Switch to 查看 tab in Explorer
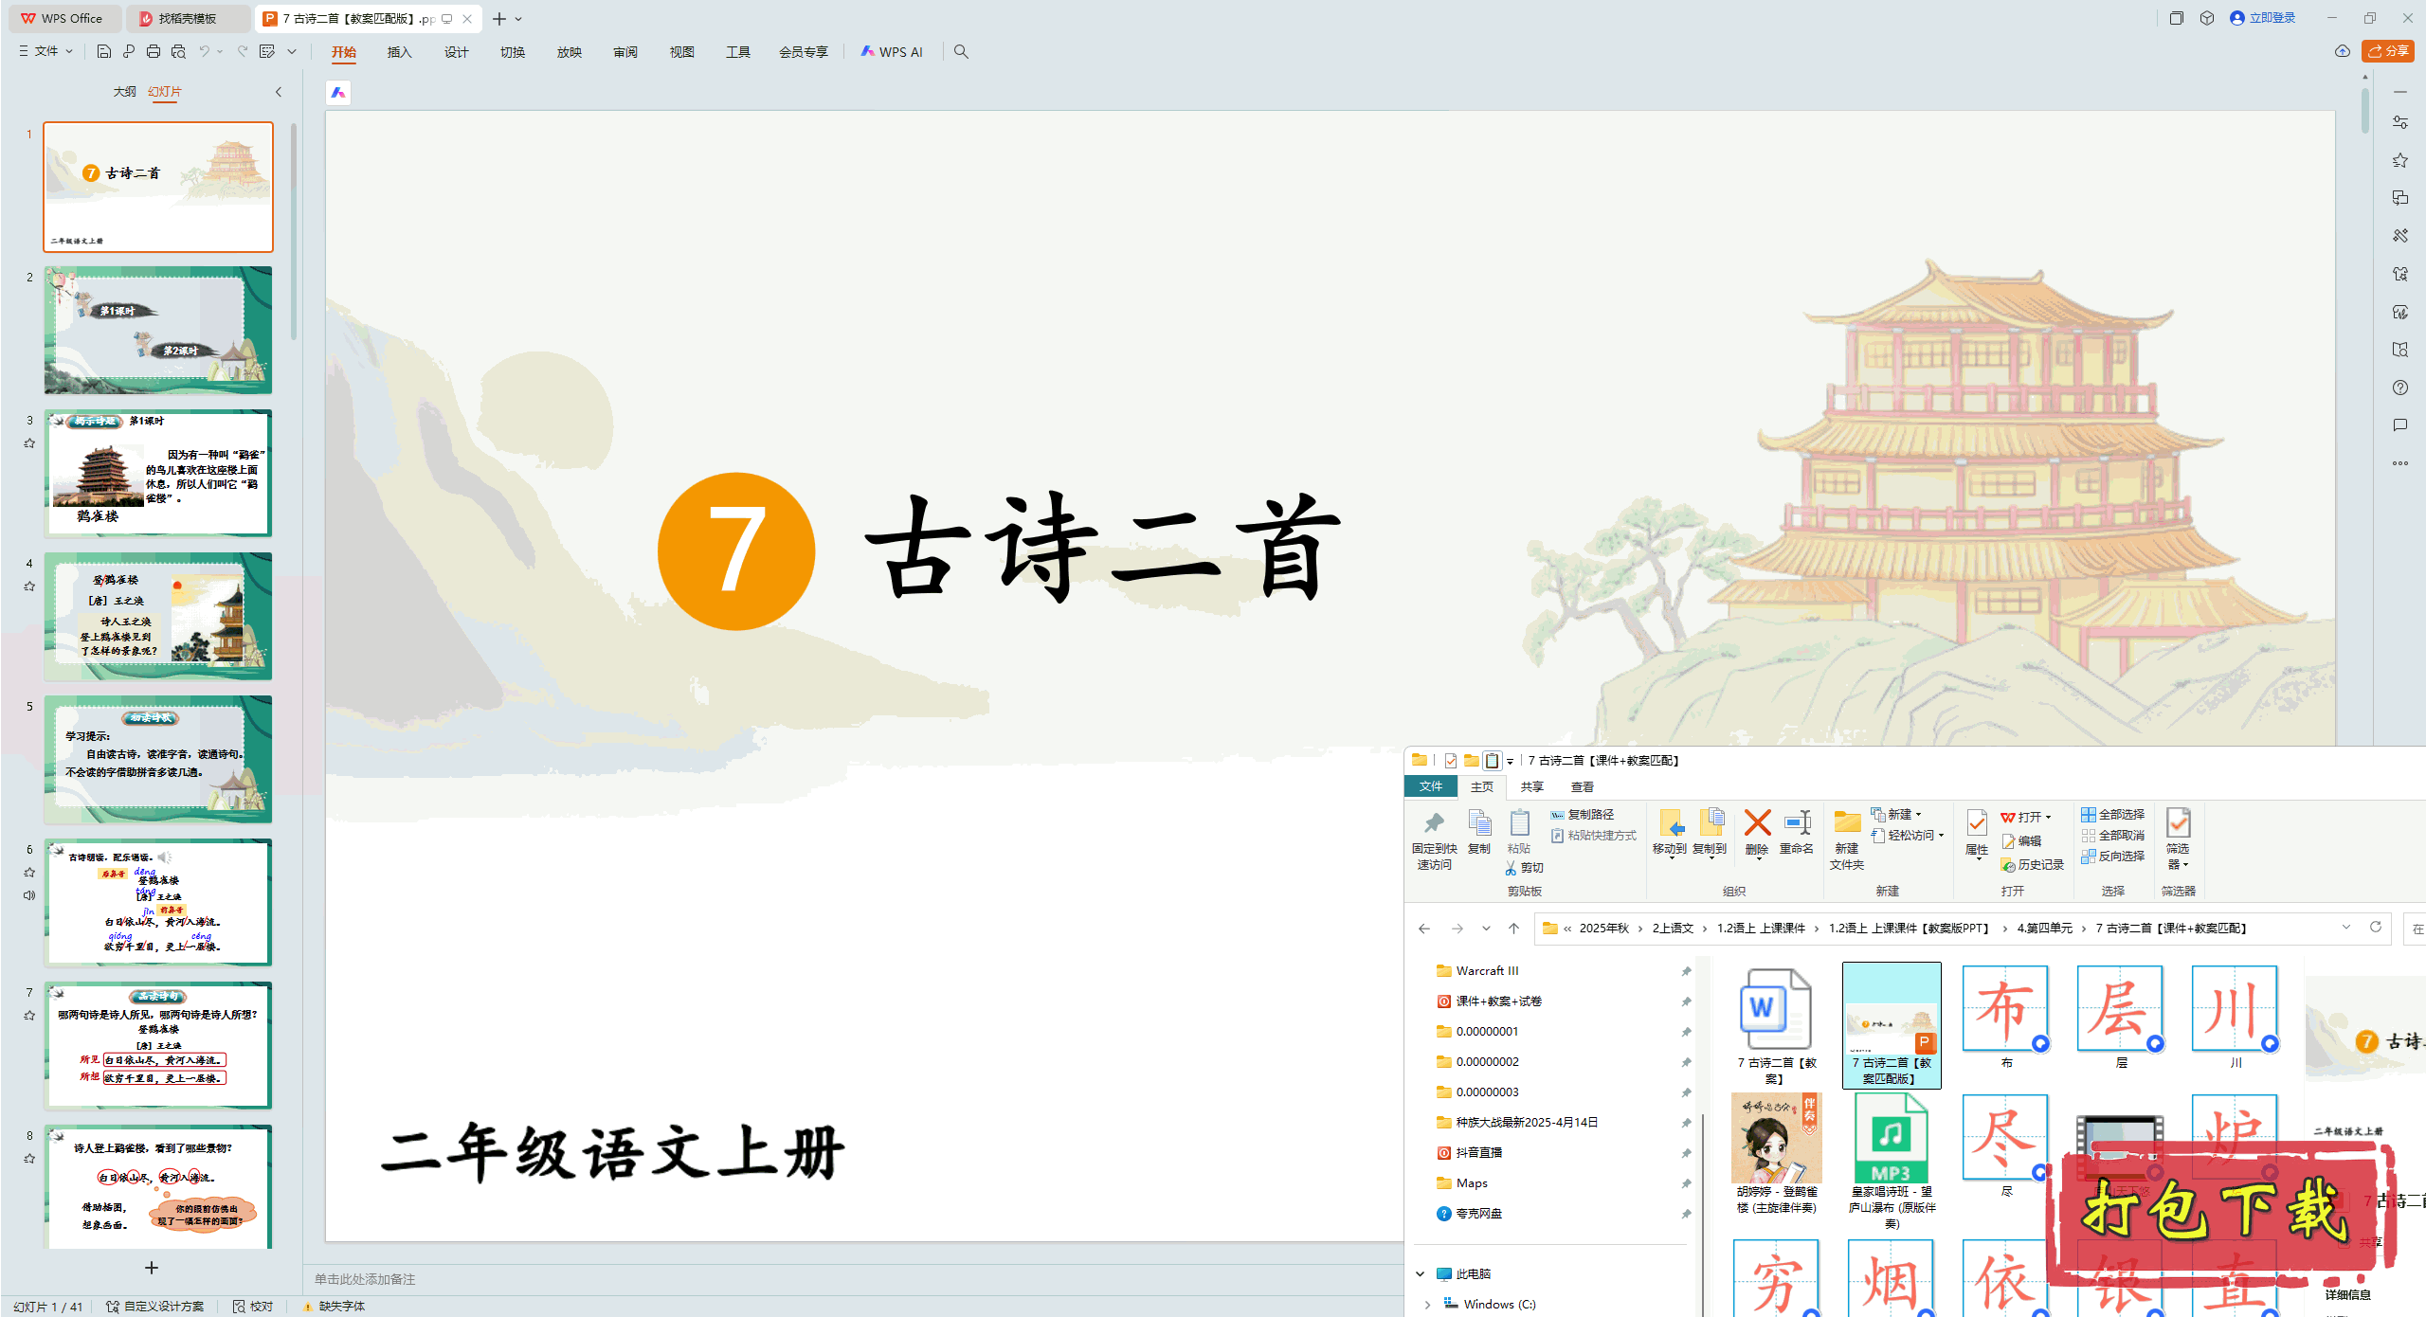The width and height of the screenshot is (2426, 1317). tap(1582, 786)
